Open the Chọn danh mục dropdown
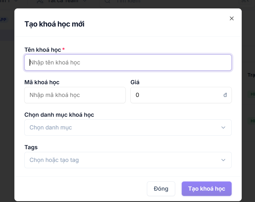Screen dimensions: 255x202 coord(128,128)
